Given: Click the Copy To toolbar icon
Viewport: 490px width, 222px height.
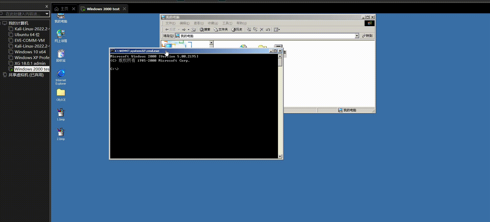Looking at the screenshot, I should (x=255, y=30).
